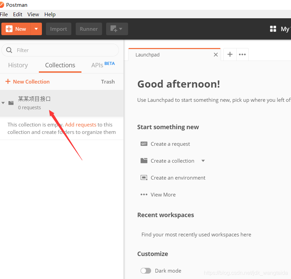The image size is (291, 279).
Task: Click Create a request
Action: click(x=170, y=144)
